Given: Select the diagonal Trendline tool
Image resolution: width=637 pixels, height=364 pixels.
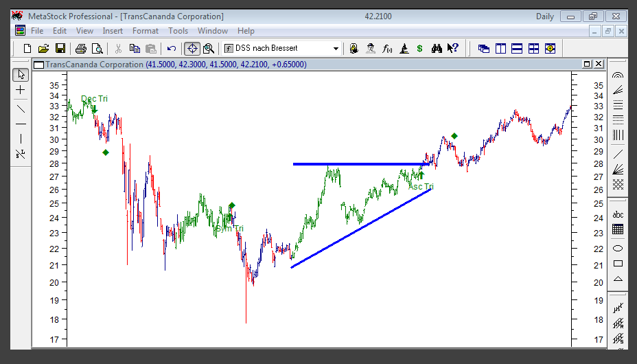Looking at the screenshot, I should point(21,109).
